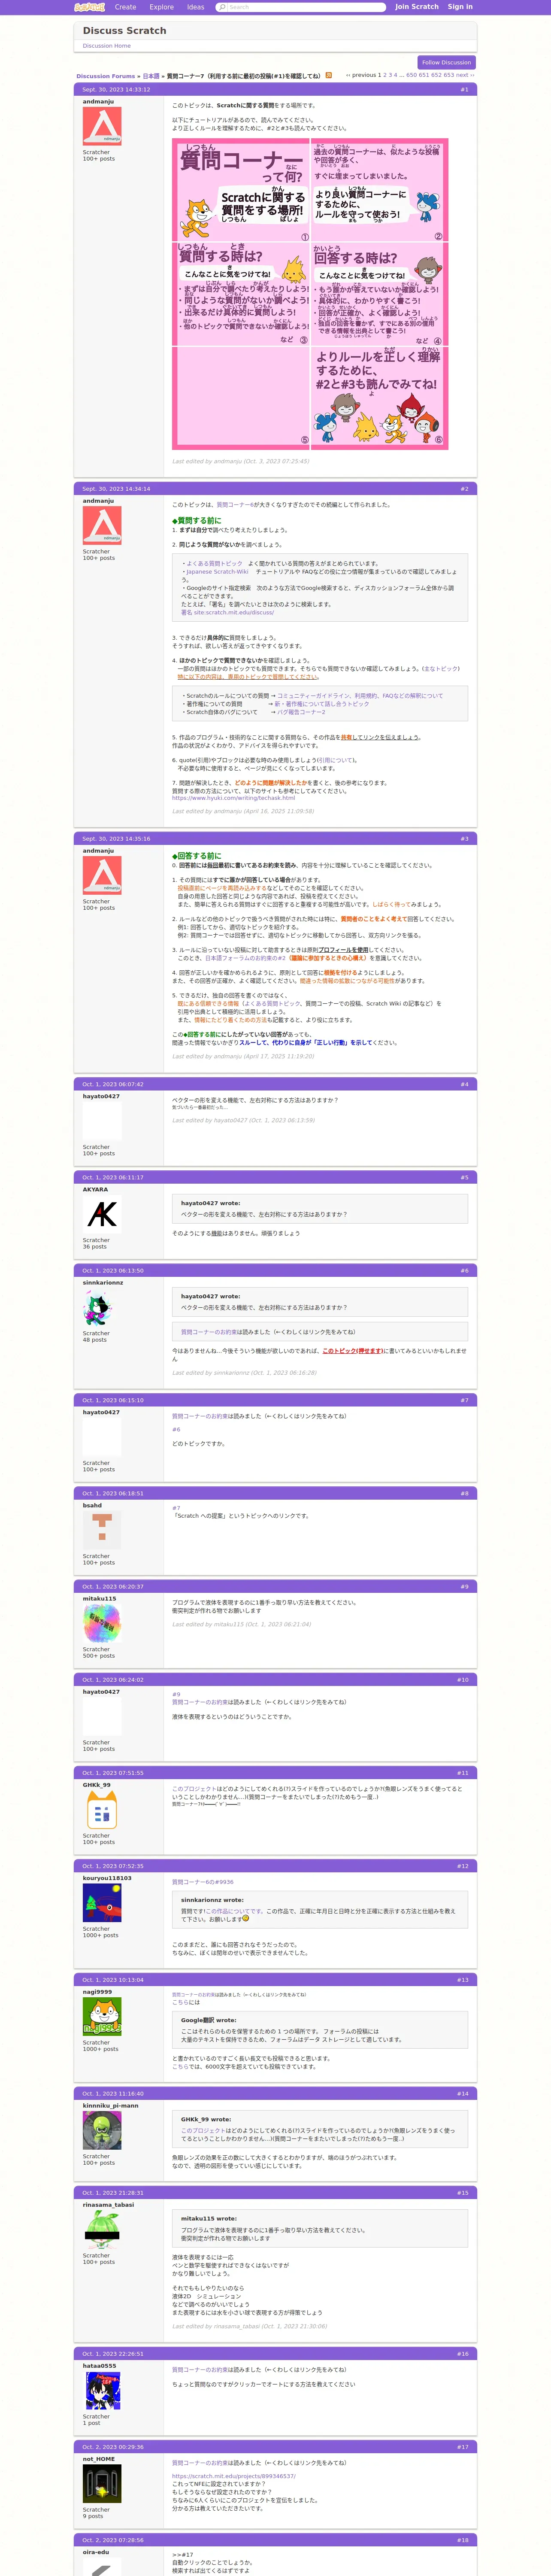551x2576 pixels.
Task: Open the 日本語 forum breadcrumb link
Action: (151, 76)
